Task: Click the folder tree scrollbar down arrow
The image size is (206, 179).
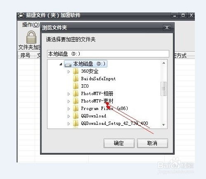Action: pos(163,125)
